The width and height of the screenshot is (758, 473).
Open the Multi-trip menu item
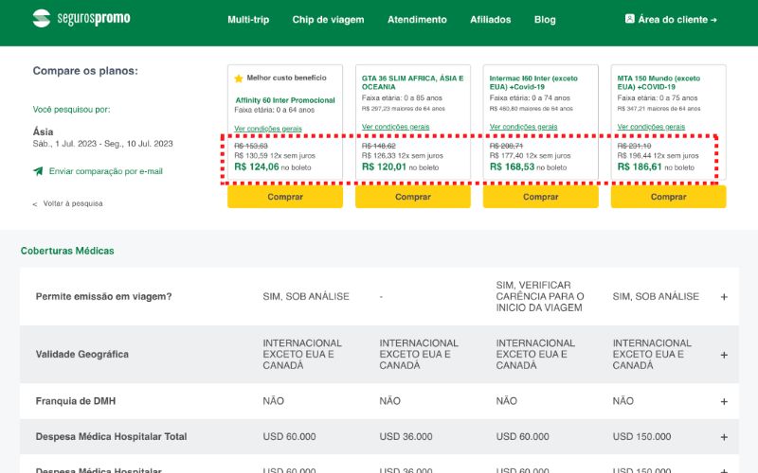[248, 20]
